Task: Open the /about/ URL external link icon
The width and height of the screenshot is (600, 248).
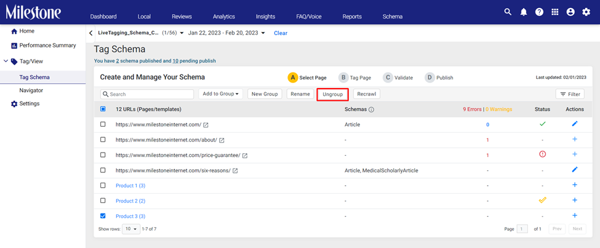Action: [x=222, y=140]
